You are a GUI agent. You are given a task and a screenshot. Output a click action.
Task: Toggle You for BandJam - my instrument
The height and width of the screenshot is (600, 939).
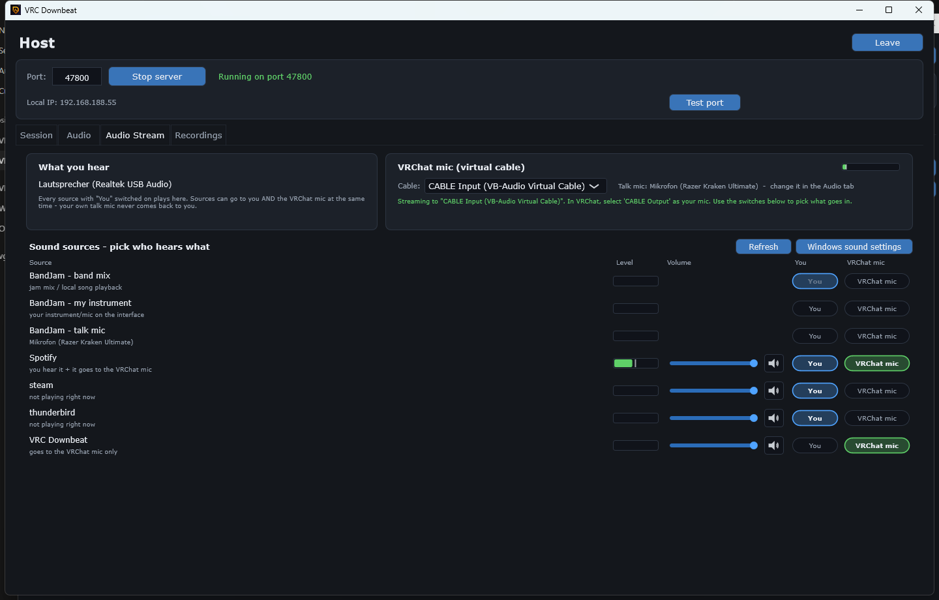tap(815, 308)
